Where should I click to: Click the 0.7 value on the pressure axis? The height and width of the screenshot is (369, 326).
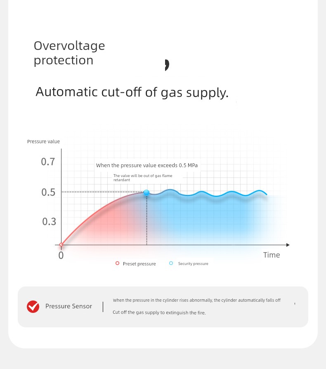48,162
